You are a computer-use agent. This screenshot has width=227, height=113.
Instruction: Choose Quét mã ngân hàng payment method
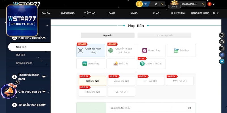pos(91,51)
